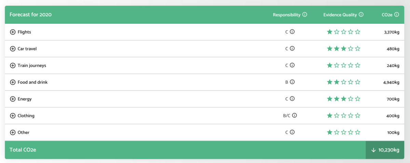Expand the Train journeys row
The width and height of the screenshot is (410, 163).
(x=13, y=65)
